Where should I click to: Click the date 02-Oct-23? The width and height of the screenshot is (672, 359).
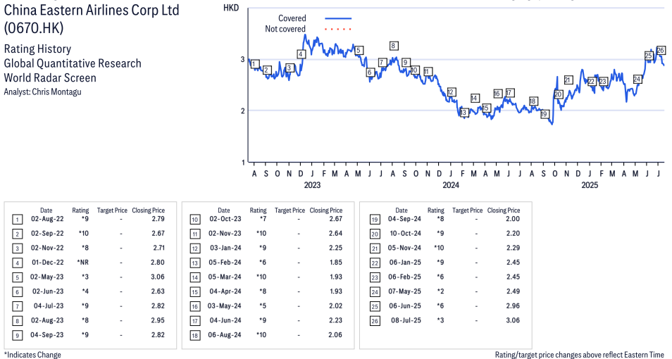(225, 219)
